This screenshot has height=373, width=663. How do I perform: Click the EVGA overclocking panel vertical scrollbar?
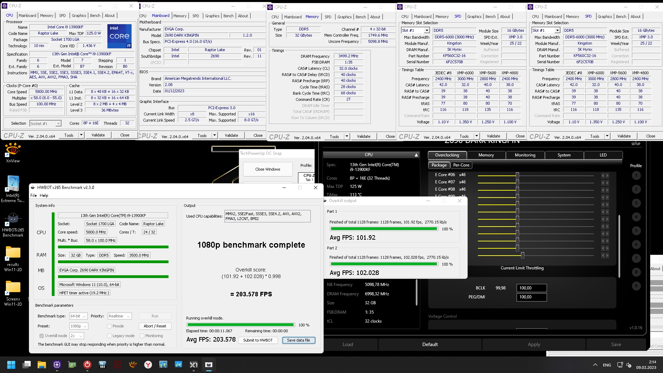point(619,246)
